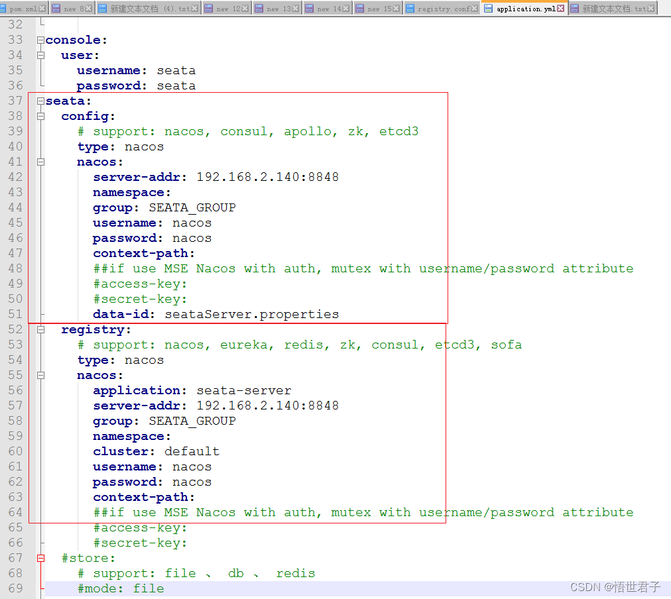671x599 pixels.
Task: Click the # support: file, db, redis comment
Action: pyautogui.click(x=196, y=573)
